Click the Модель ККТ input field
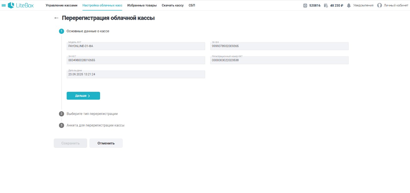 [136, 46]
